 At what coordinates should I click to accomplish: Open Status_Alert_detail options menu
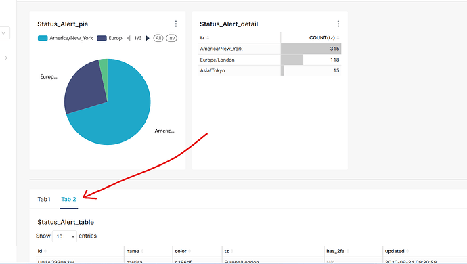tap(338, 24)
